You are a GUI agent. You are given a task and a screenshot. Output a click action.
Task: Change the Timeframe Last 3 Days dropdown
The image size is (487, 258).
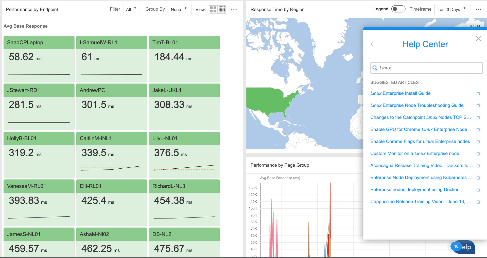click(452, 10)
